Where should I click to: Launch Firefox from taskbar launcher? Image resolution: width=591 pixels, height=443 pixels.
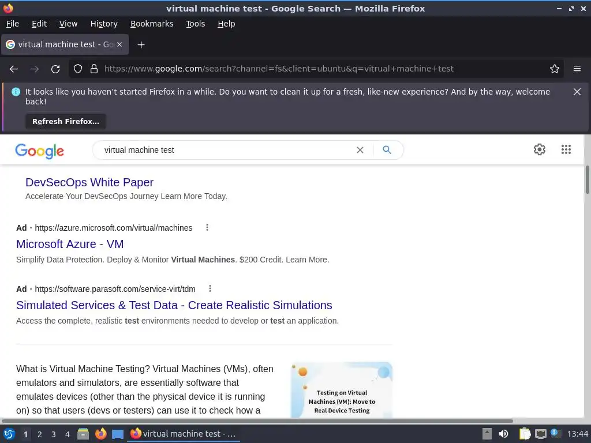[100, 434]
